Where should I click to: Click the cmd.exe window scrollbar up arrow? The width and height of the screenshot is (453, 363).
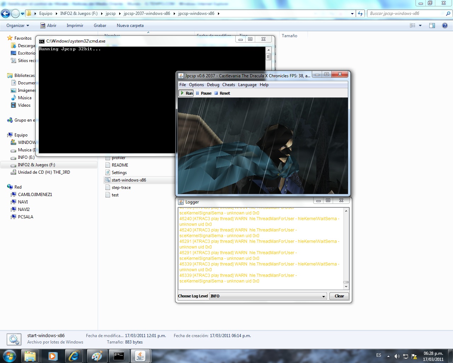click(x=268, y=50)
